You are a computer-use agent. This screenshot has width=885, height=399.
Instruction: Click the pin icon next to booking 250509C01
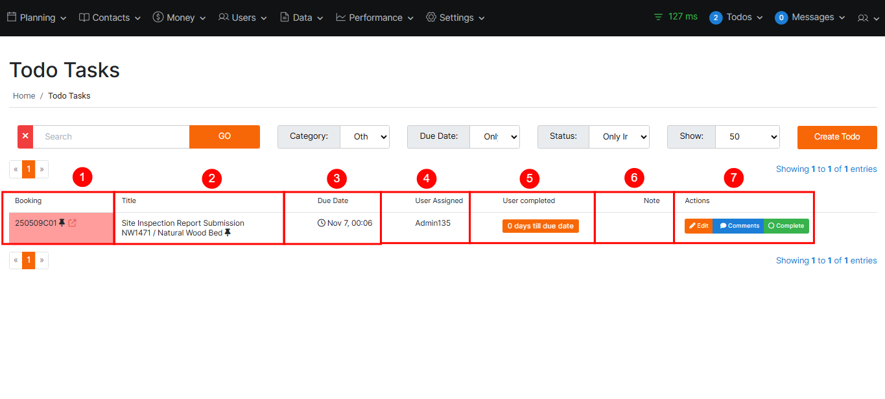coord(62,223)
